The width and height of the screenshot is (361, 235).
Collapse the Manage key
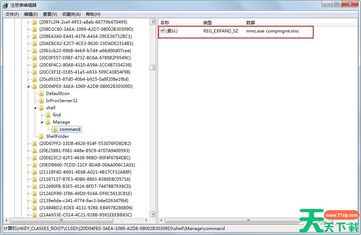tap(42, 122)
